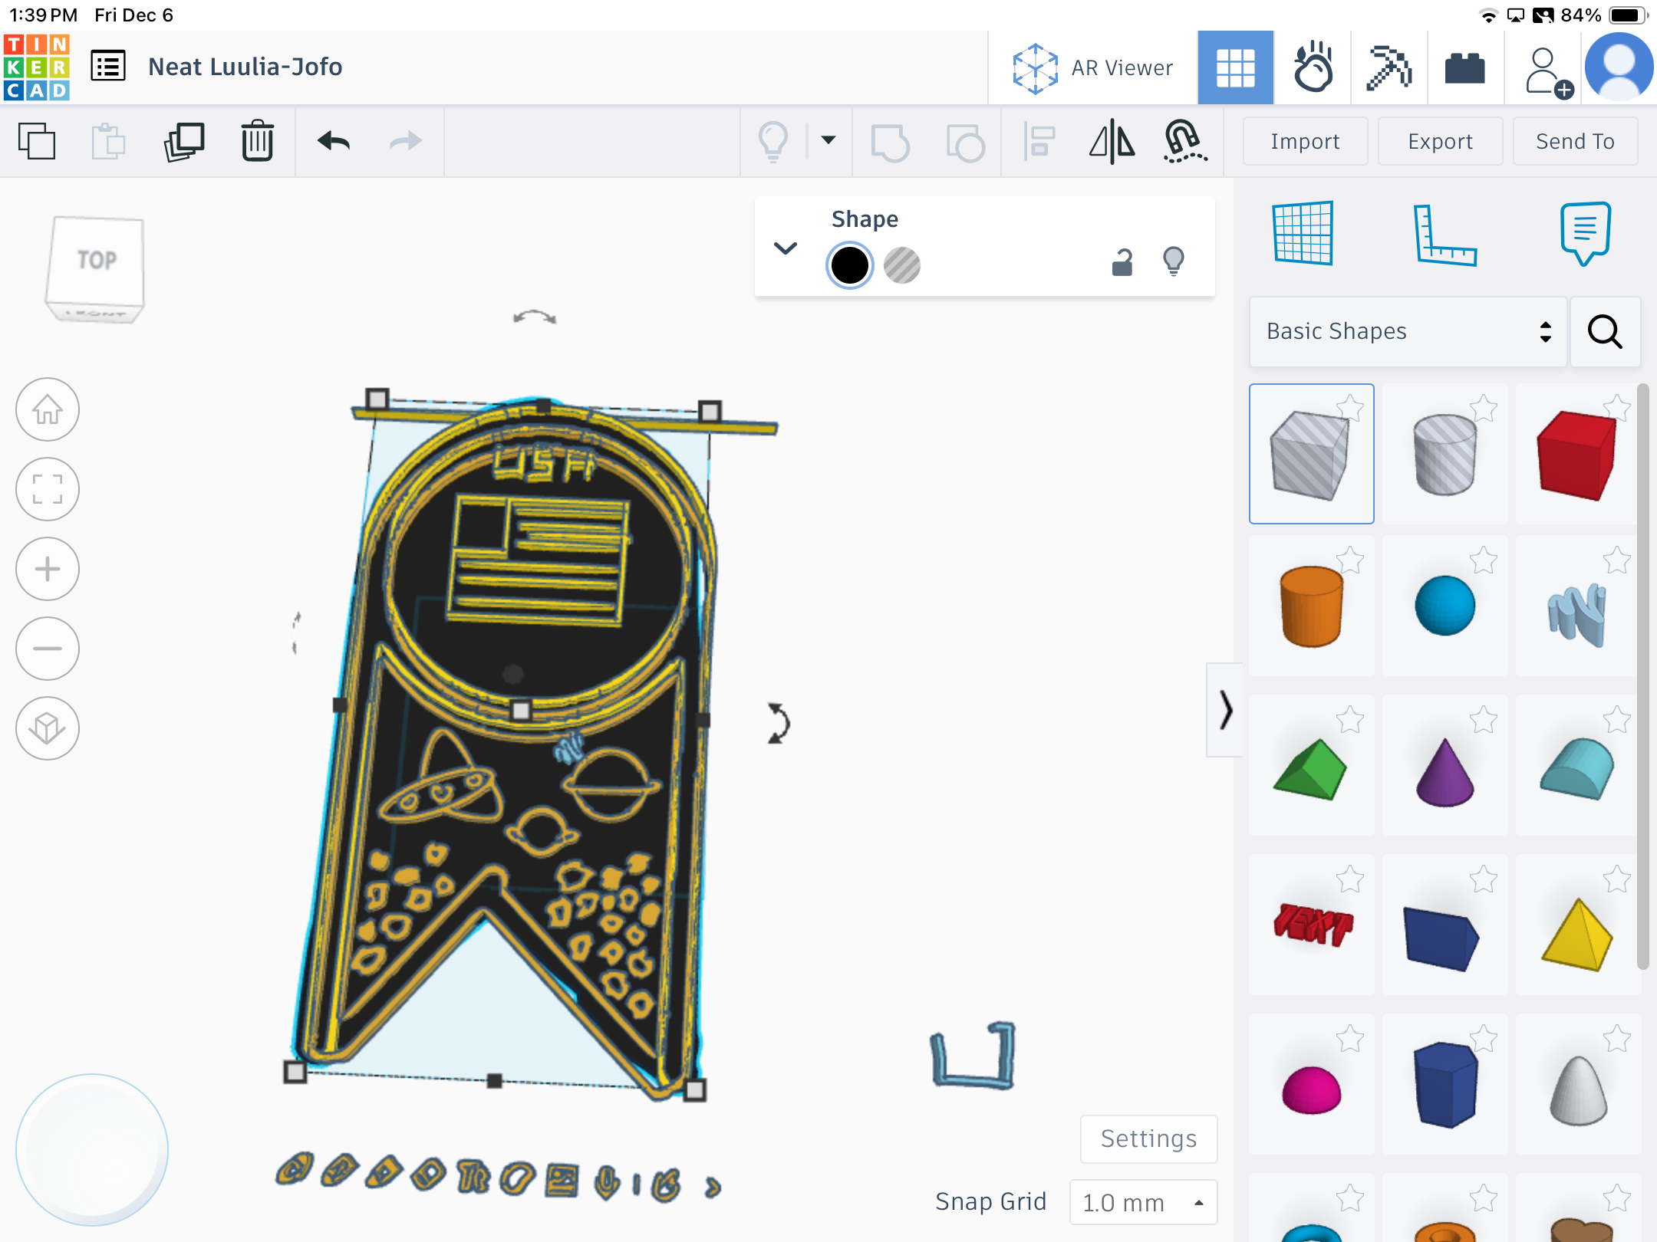Search shapes with magnifier icon
Screen dimensions: 1657x1242
tap(1605, 331)
